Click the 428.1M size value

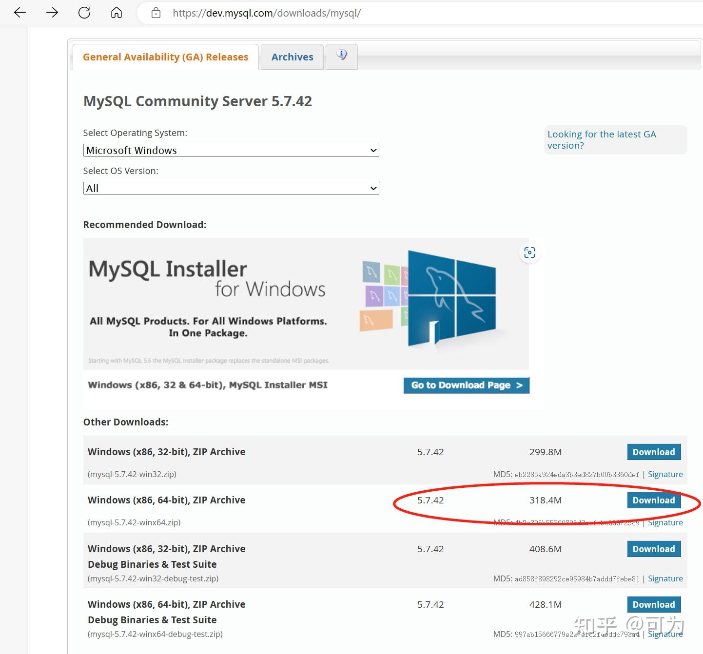click(546, 604)
